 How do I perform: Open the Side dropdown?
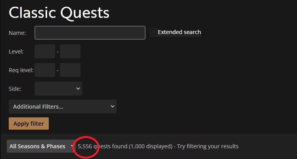(x=58, y=88)
